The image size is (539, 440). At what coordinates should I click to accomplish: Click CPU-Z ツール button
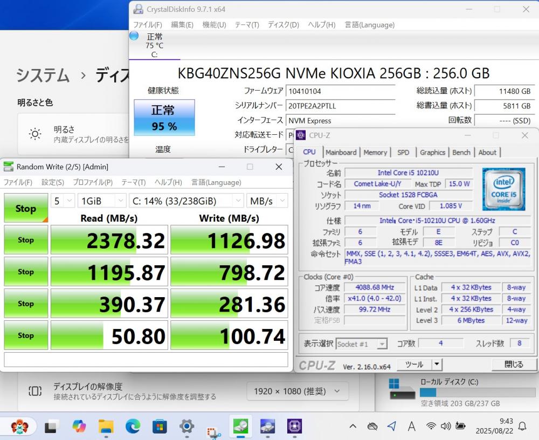click(414, 364)
